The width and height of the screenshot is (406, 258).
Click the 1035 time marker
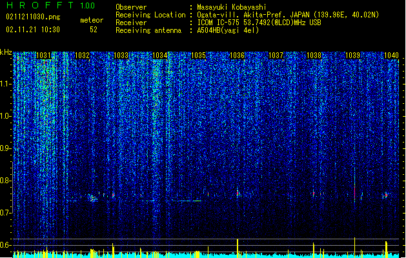pyautogui.click(x=198, y=55)
